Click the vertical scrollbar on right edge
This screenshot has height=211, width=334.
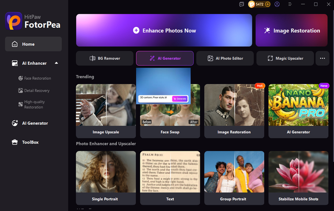[x=333, y=85]
